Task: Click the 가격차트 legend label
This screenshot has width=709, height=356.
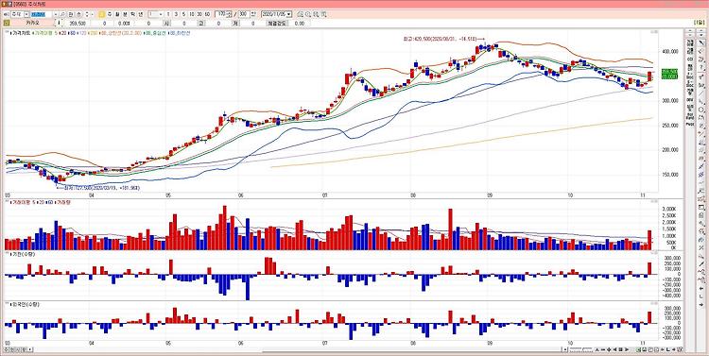Action: 22,33
